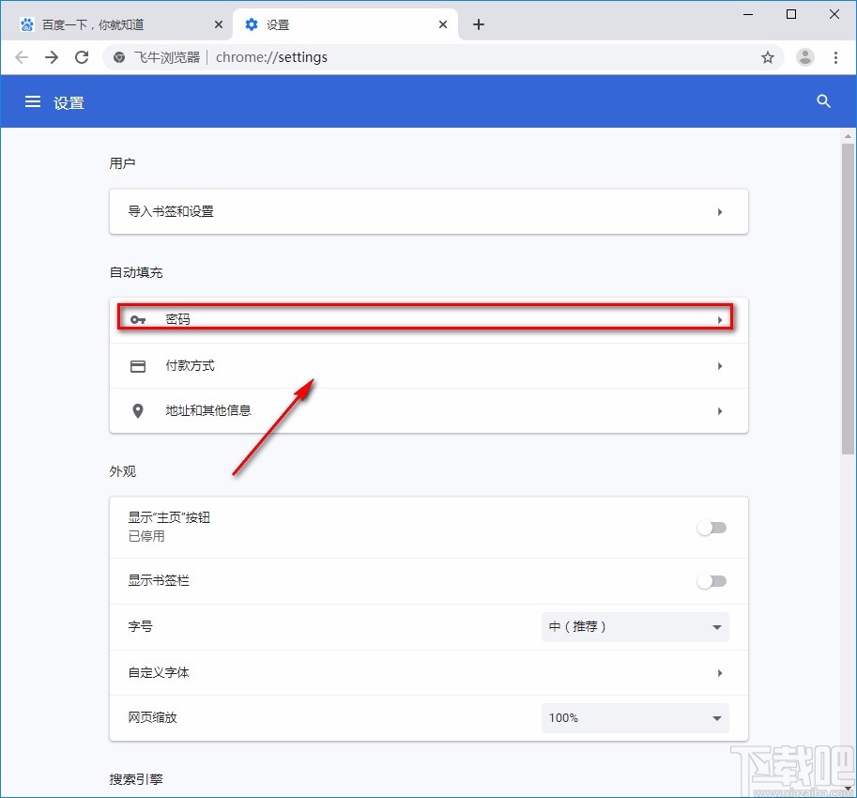Open the 网页缩放 zoom level dropdown
The image size is (857, 798).
pyautogui.click(x=635, y=717)
